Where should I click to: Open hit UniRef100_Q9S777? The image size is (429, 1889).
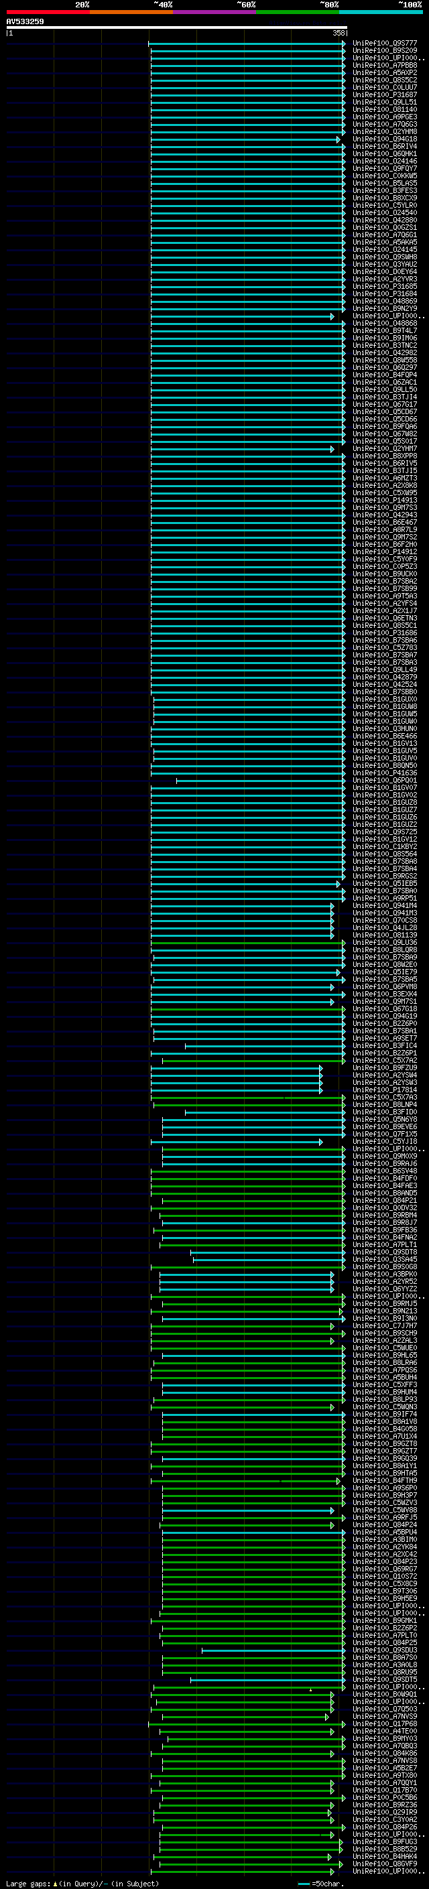(x=385, y=44)
